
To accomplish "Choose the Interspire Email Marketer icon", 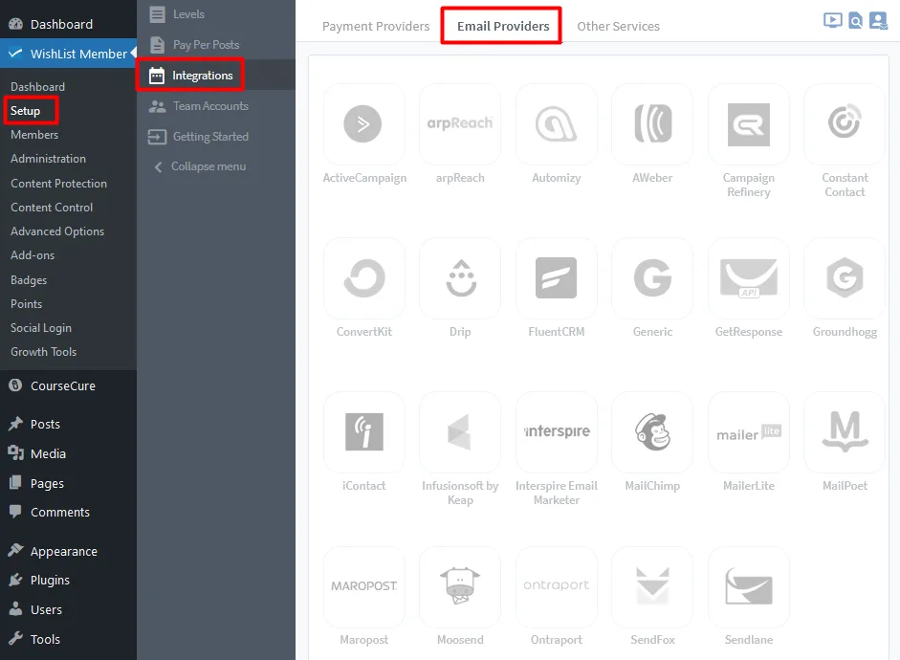I will coord(557,432).
